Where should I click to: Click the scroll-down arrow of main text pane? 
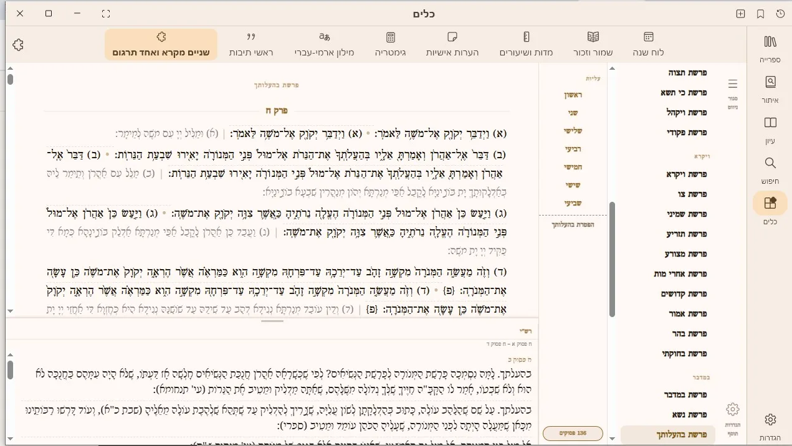[x=10, y=311]
